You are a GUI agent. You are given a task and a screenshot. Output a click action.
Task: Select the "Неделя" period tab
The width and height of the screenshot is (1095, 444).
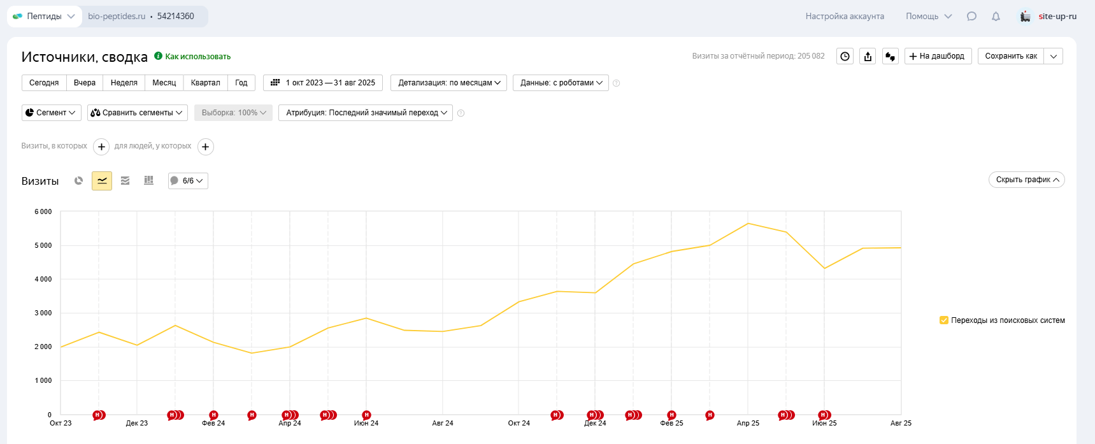pyautogui.click(x=124, y=83)
